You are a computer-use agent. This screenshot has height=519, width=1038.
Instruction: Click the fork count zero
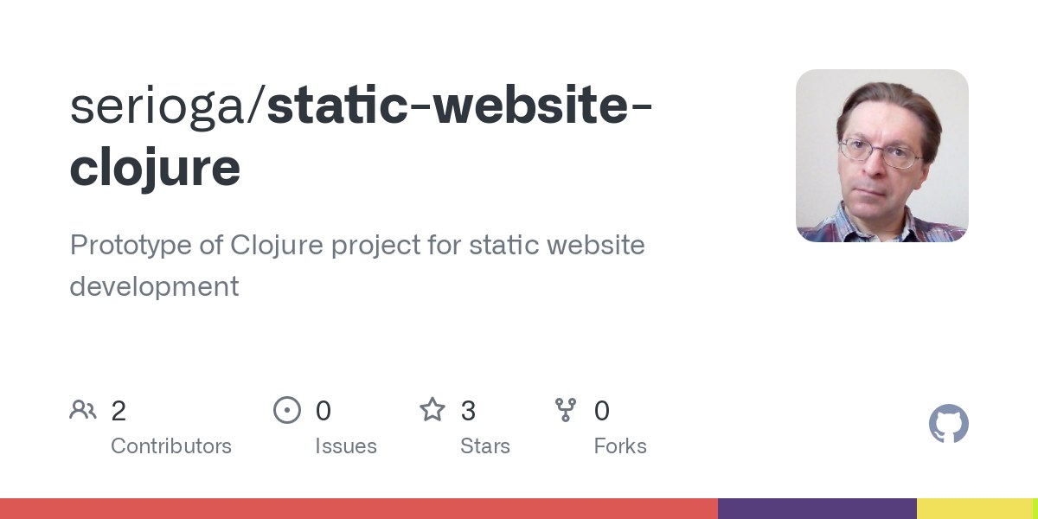click(602, 411)
